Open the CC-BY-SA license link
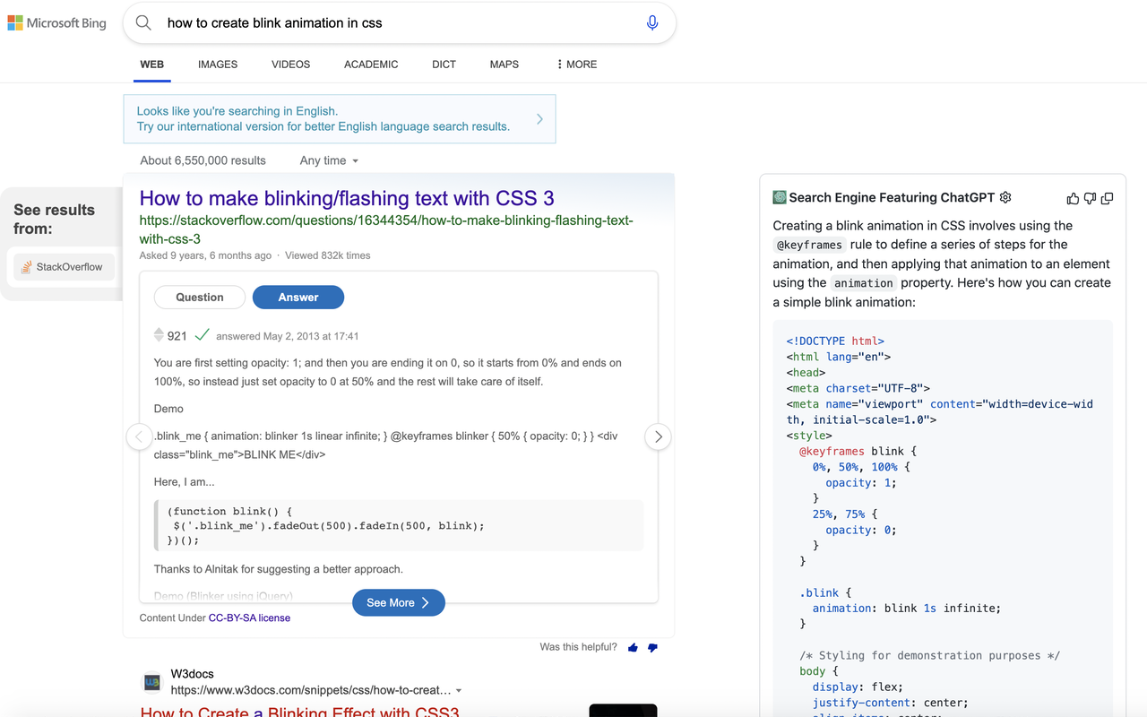This screenshot has width=1147, height=717. 249,618
